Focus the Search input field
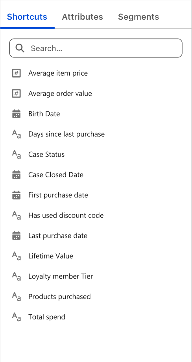Screen dimensions: 192x362 pos(96,48)
